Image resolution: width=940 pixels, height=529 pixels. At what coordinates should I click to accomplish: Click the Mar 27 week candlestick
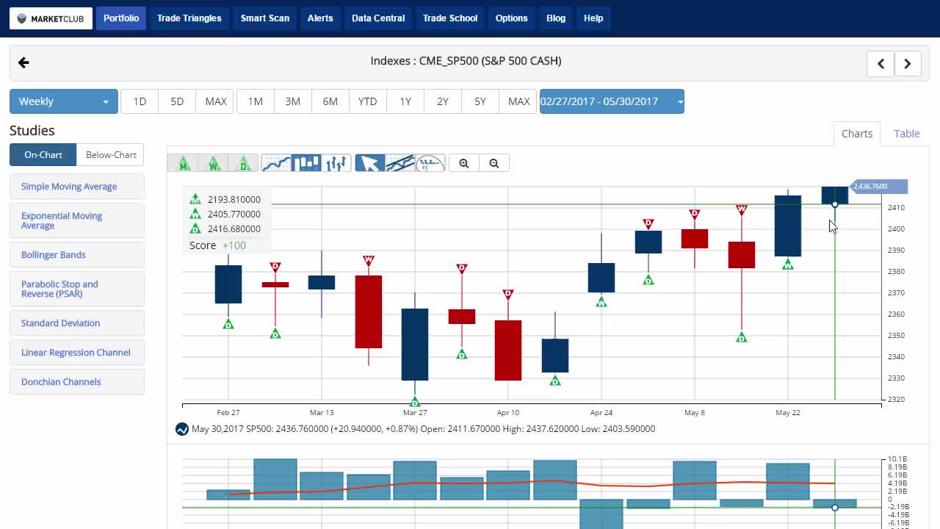tap(415, 345)
